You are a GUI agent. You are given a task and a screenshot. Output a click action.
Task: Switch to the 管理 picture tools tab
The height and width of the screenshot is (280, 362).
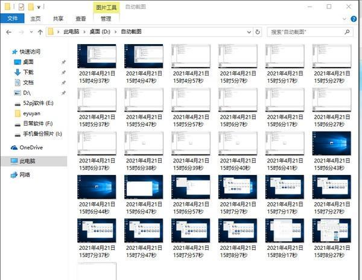(x=106, y=19)
